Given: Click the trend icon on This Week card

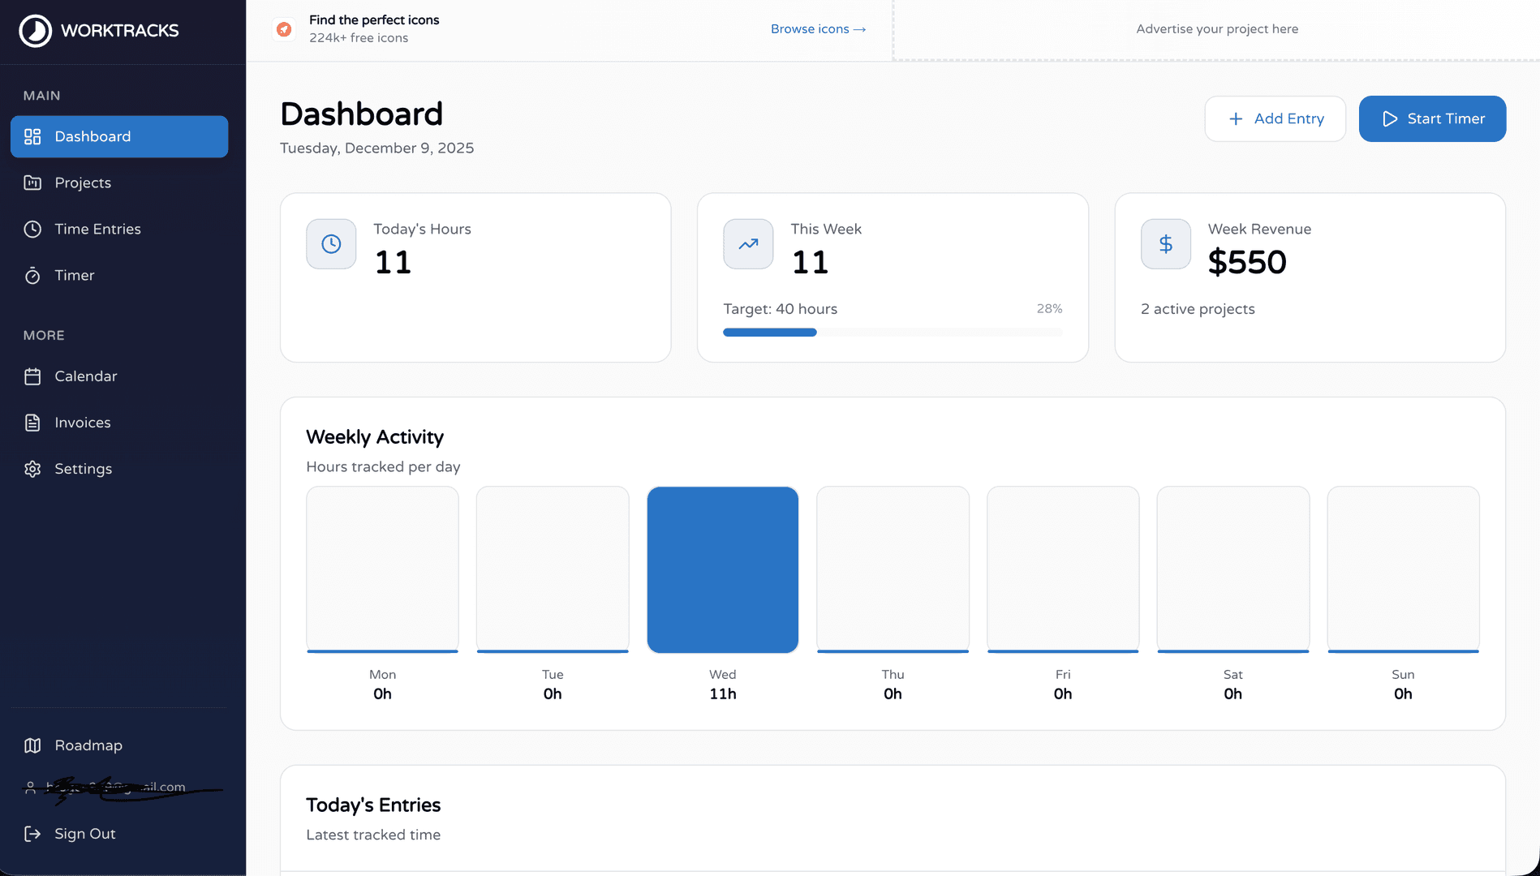Looking at the screenshot, I should click(747, 243).
